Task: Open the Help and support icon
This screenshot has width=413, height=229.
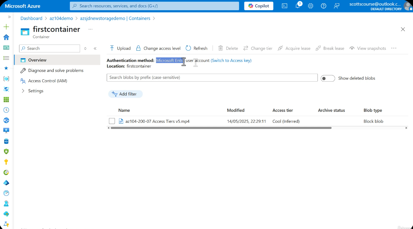Action: click(323, 6)
